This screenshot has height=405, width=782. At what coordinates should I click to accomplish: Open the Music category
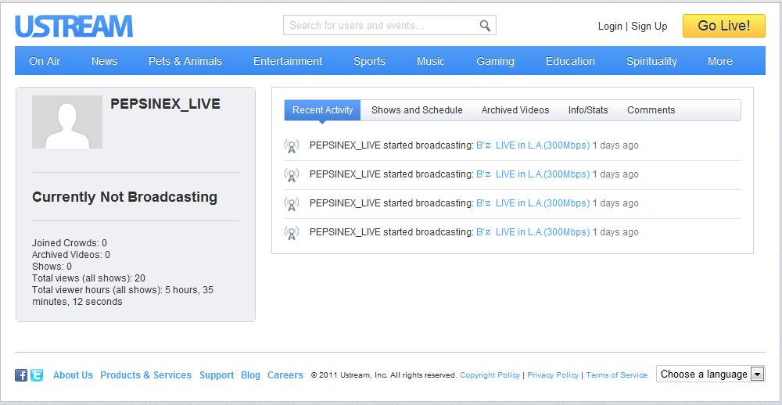430,61
